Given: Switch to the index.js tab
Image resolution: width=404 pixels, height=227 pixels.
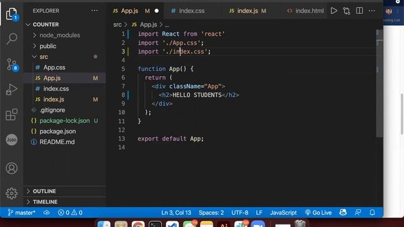Looking at the screenshot, I should click(x=247, y=11).
